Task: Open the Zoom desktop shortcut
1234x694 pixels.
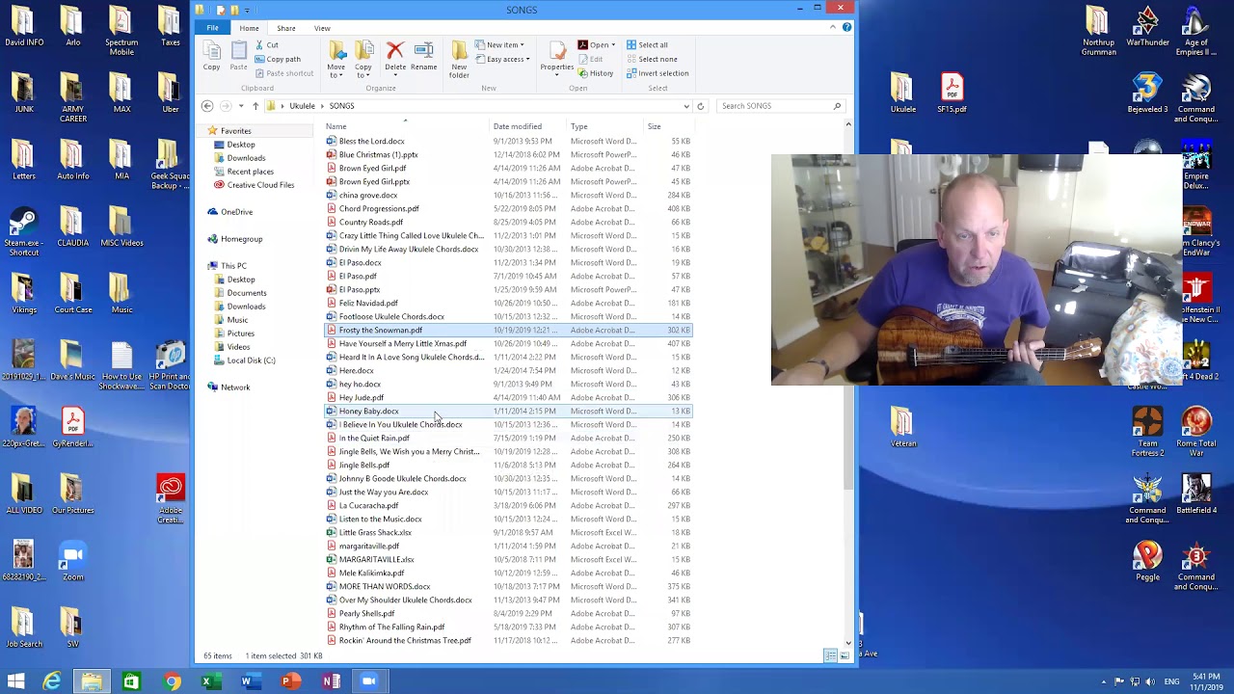Action: point(72,562)
